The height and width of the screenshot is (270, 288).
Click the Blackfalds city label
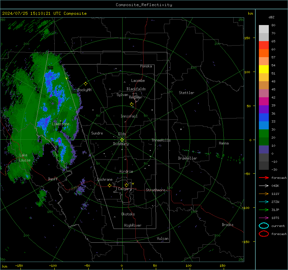pos(136,89)
